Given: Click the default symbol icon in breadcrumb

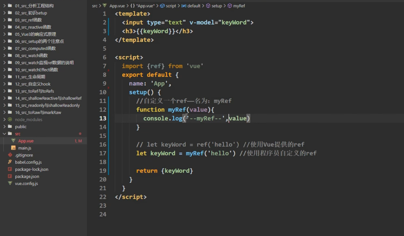Looking at the screenshot, I should point(184,6).
